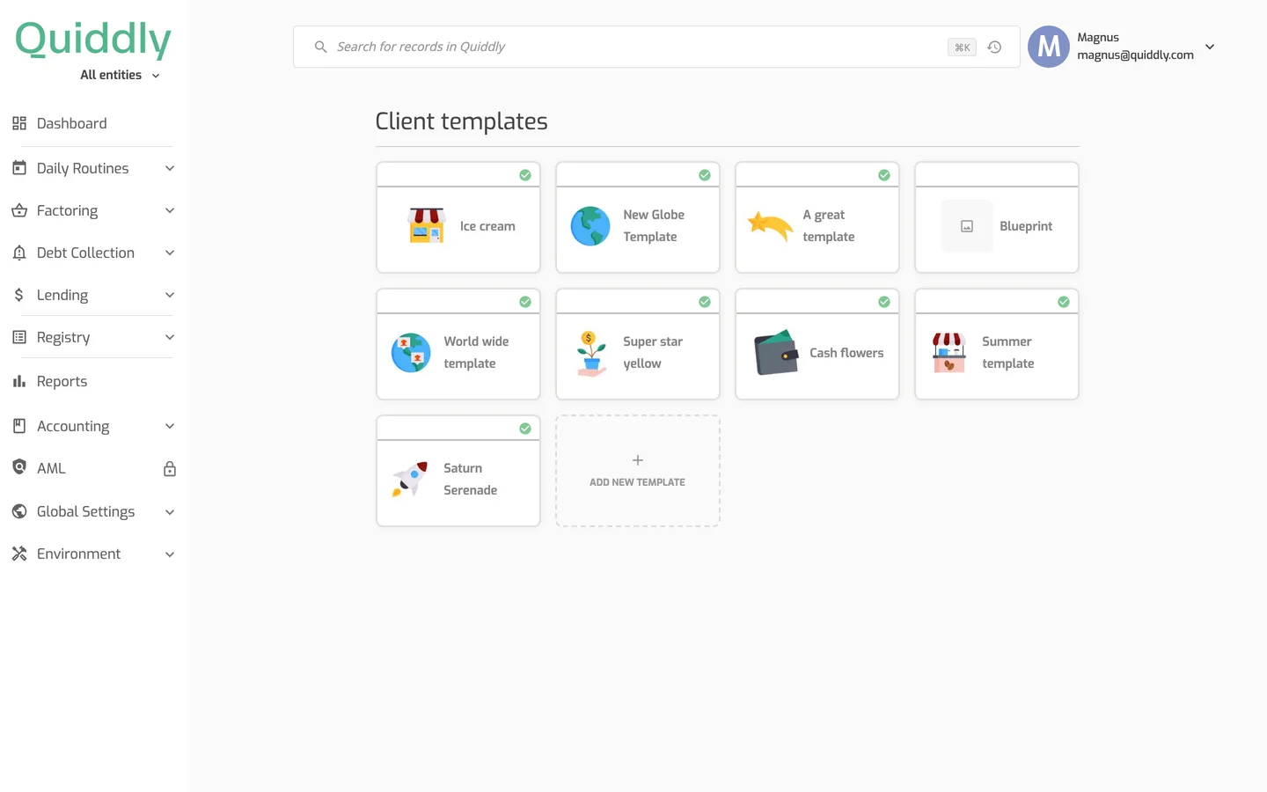The height and width of the screenshot is (792, 1267).
Task: Click ADD NEW TEMPLATE label
Action: point(637,482)
